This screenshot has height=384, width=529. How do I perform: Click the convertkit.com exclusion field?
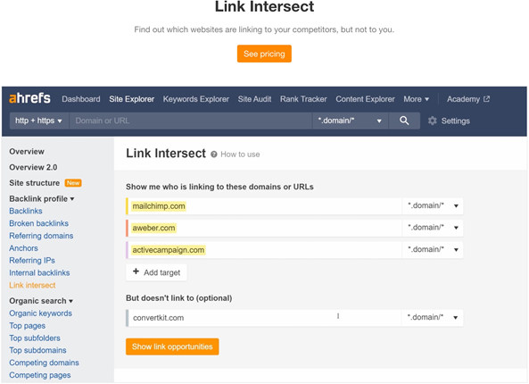[x=264, y=318]
